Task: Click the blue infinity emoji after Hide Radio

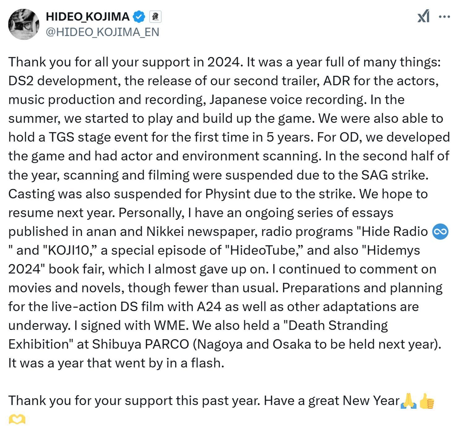Action: tap(440, 232)
